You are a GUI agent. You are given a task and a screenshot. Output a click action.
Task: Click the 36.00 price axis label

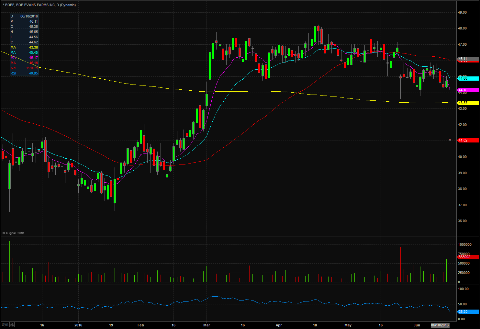tap(462, 221)
